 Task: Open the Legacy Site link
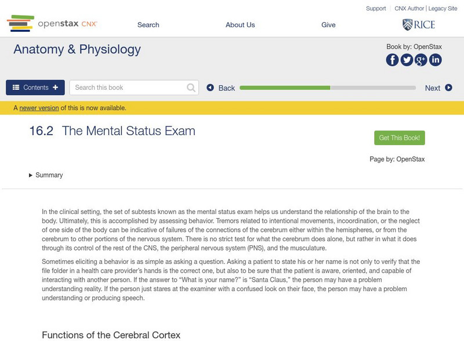pos(443,9)
